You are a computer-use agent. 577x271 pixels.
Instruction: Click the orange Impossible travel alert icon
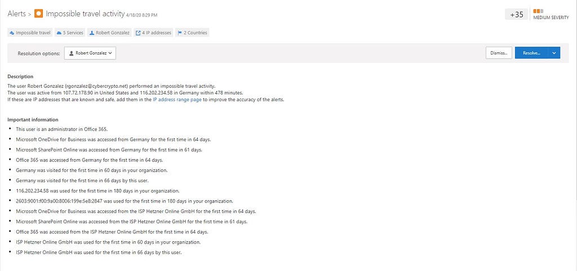[38, 13]
